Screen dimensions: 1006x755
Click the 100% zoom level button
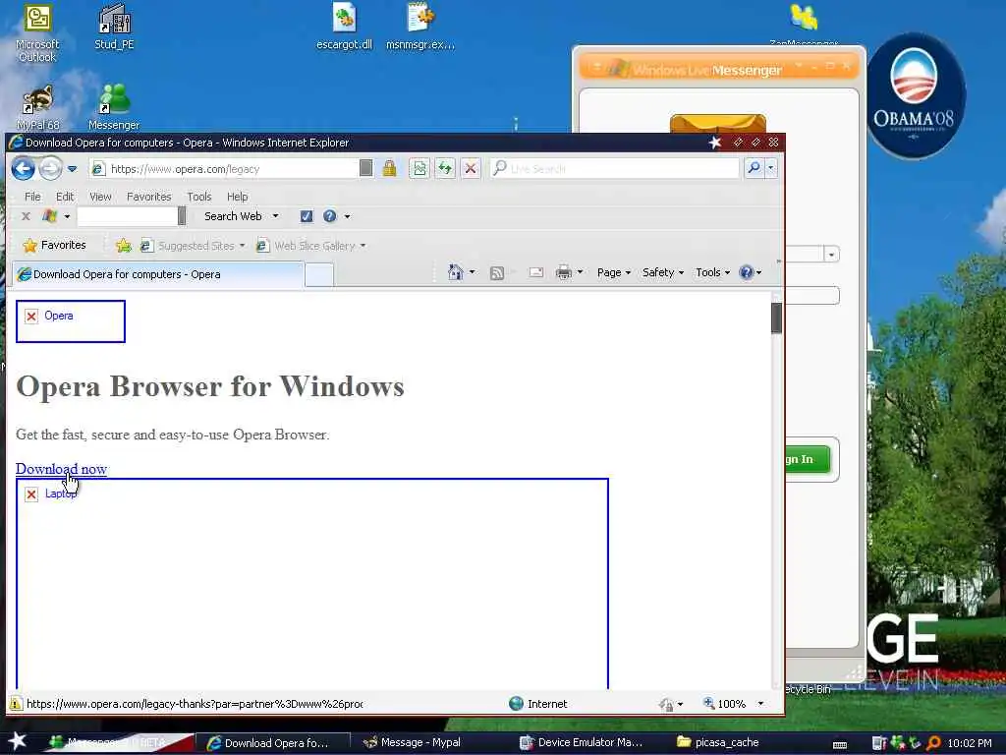(724, 704)
